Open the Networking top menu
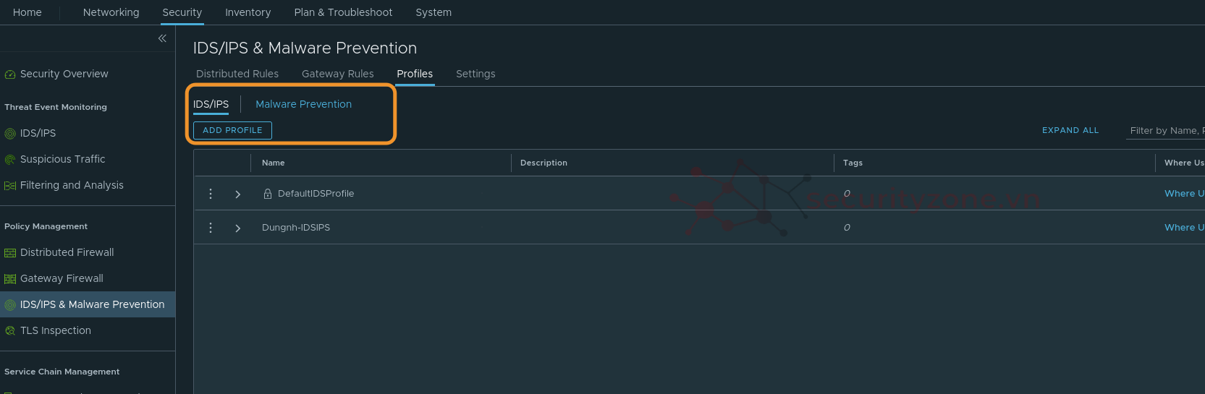Screen dimensions: 1205x394 coord(111,12)
